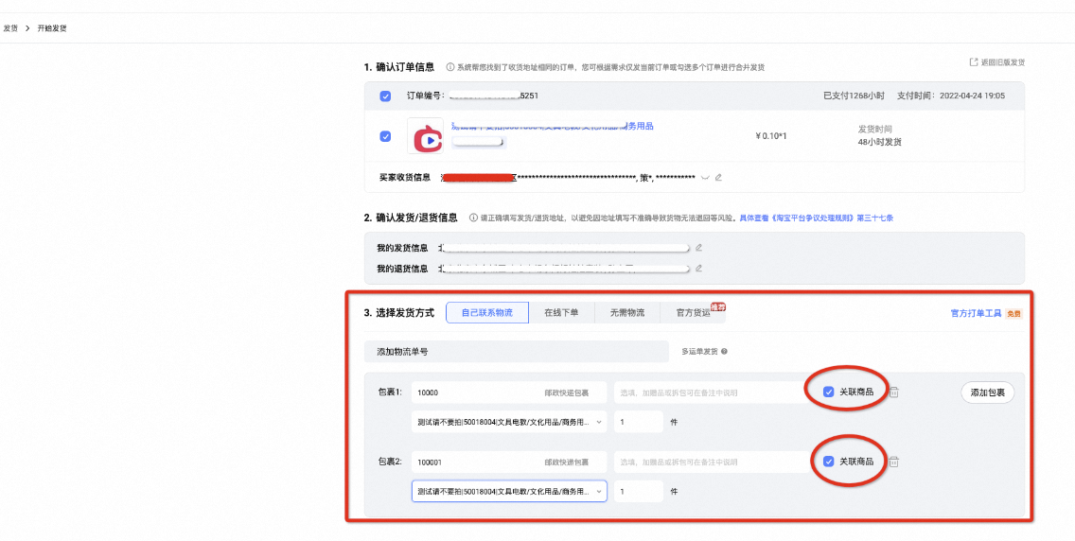Switch to 官方货运 tab
Image resolution: width=1075 pixels, height=541 pixels.
(x=693, y=313)
